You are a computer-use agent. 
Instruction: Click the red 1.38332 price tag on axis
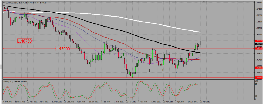(x=258, y=78)
